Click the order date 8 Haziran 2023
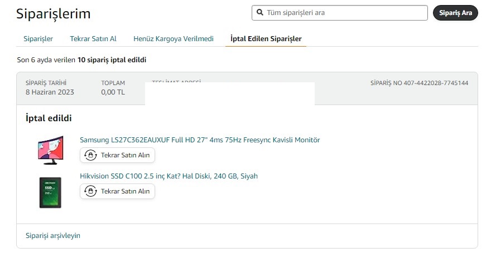The height and width of the screenshot is (253, 491). [50, 92]
